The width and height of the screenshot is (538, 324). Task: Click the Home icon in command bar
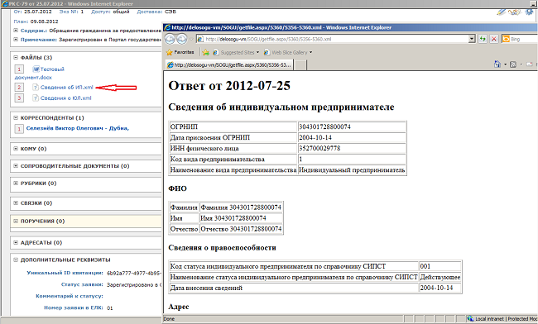(497, 64)
